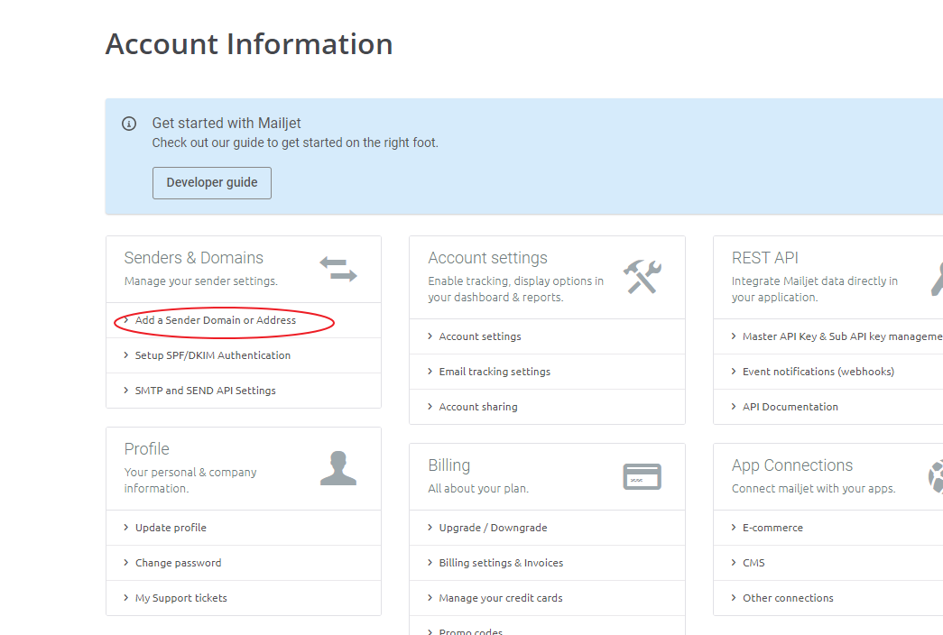This screenshot has height=635, width=943.
Task: View My Support tickets
Action: pyautogui.click(x=181, y=598)
